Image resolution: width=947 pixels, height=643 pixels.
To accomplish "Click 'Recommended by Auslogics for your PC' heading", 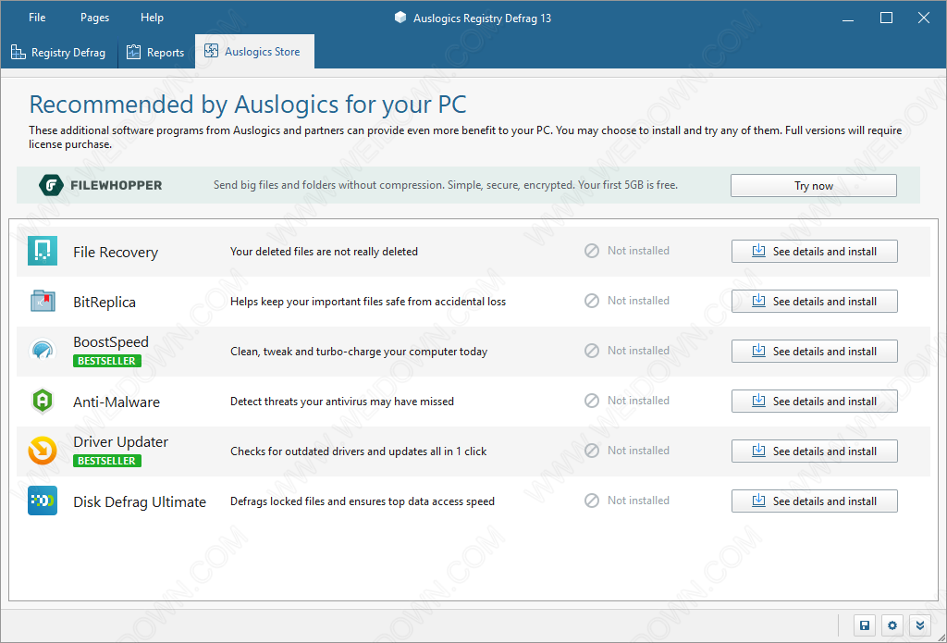I will click(x=248, y=104).
